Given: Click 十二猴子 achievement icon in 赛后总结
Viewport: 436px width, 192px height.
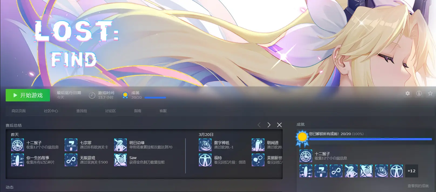Looking at the screenshot, I should click(x=18, y=145).
